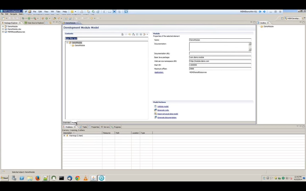Viewport: 306px width, 191px height.
Task: Click the minimize icon on Problems panel
Action: (301, 126)
